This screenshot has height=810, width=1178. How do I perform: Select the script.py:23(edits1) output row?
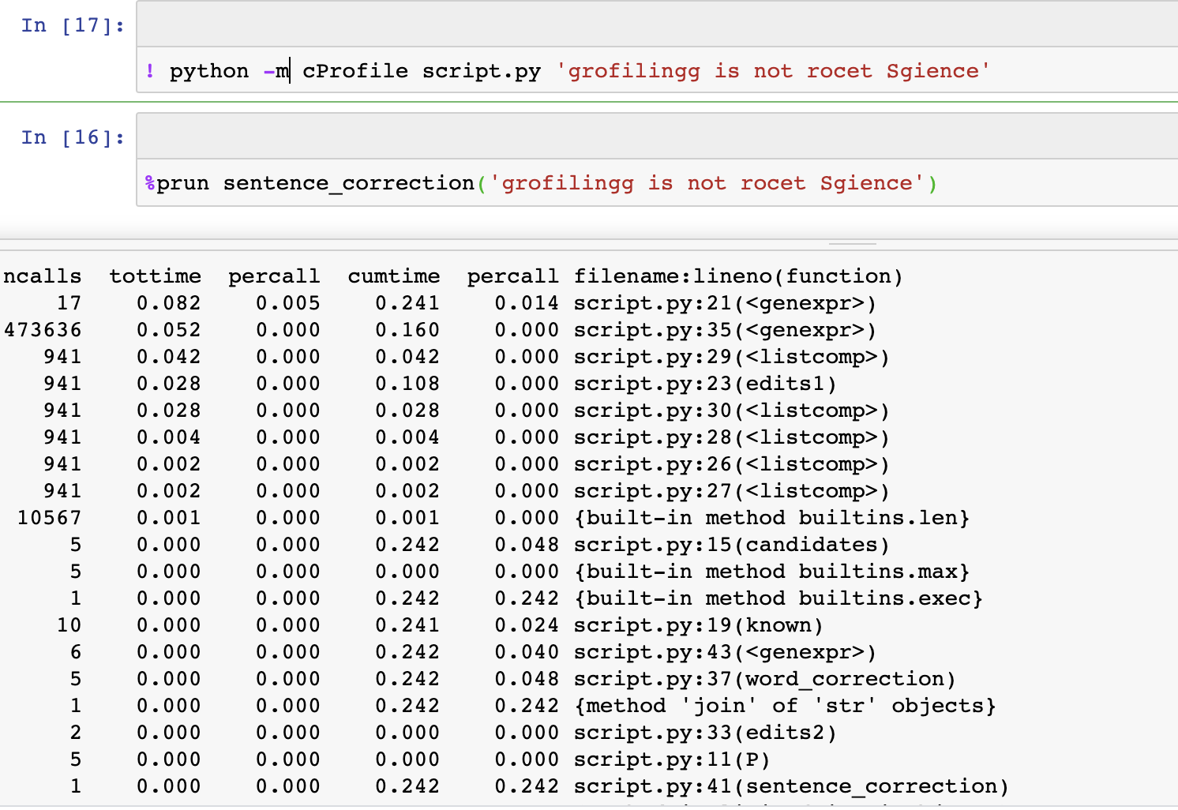pos(733,383)
